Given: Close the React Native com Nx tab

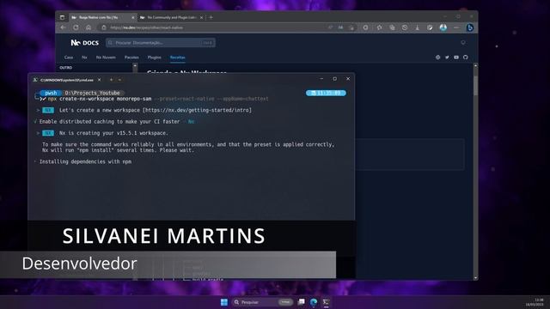Looking at the screenshot, I should click(x=133, y=17).
